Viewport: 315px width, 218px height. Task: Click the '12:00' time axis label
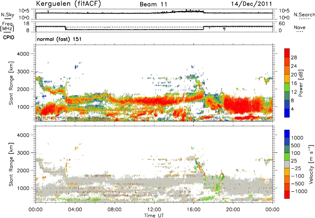(154, 210)
